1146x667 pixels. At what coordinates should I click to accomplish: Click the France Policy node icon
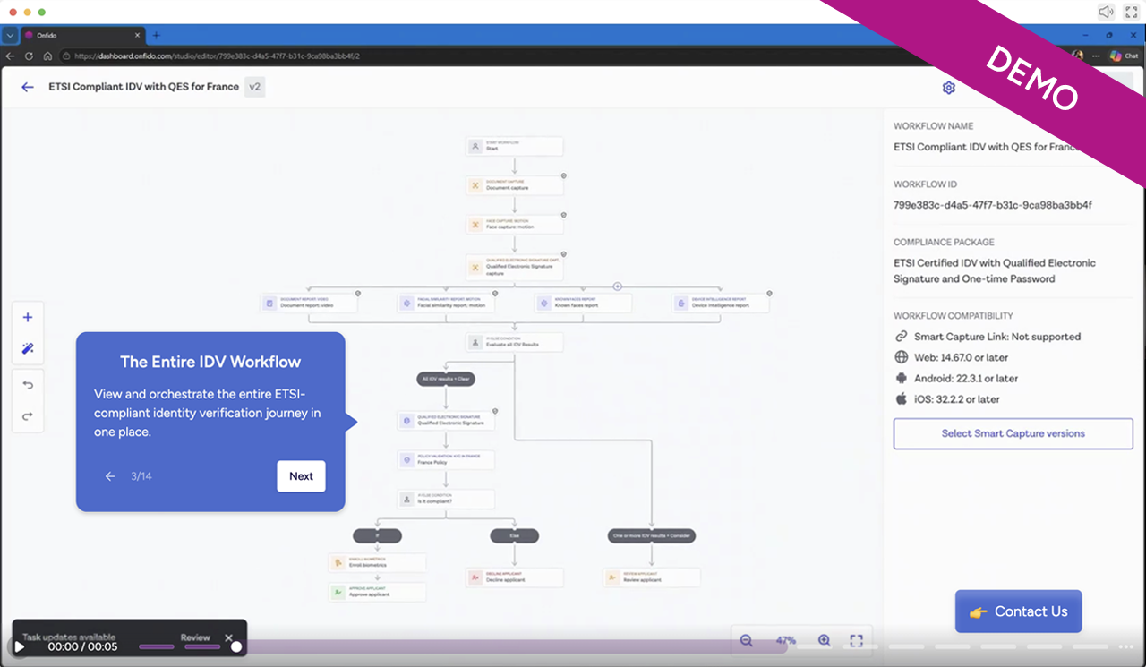(406, 459)
